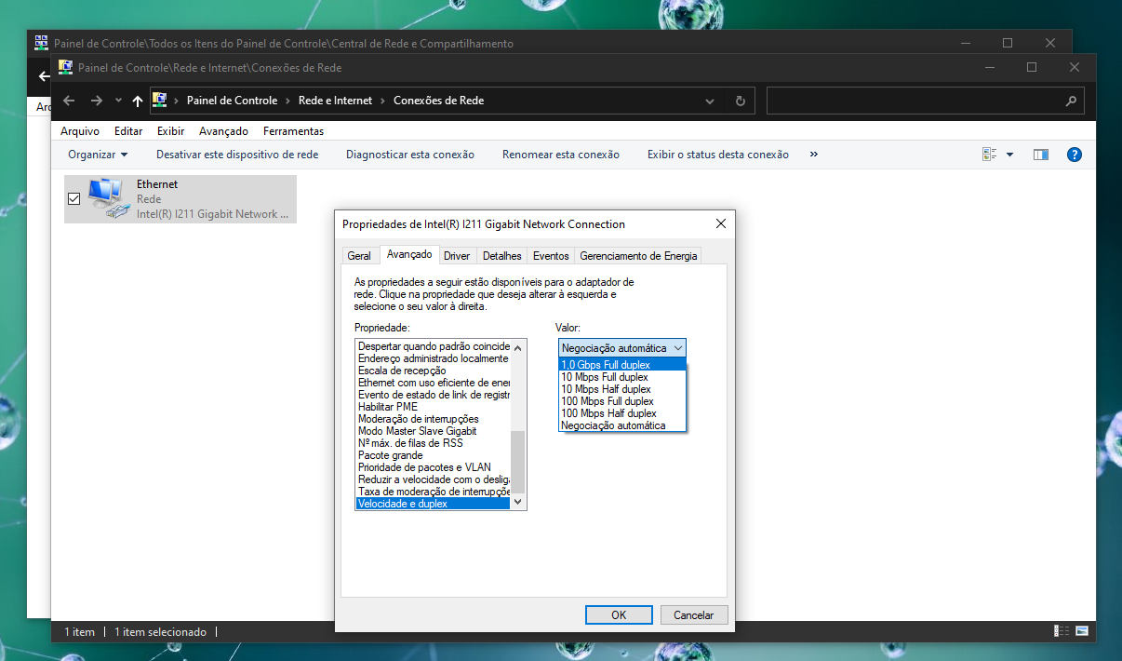The height and width of the screenshot is (661, 1122).
Task: Select Habilitar PME property
Action: coord(434,406)
